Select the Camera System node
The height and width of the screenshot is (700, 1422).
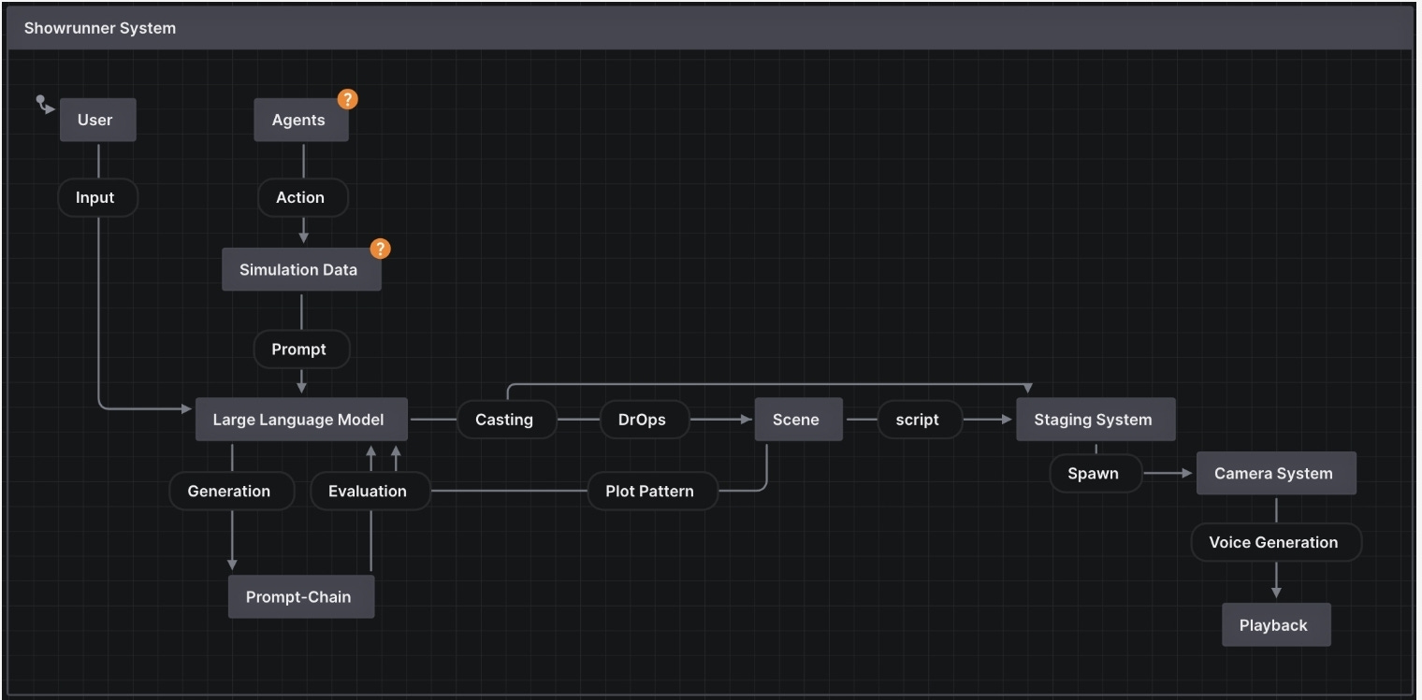pos(1275,473)
